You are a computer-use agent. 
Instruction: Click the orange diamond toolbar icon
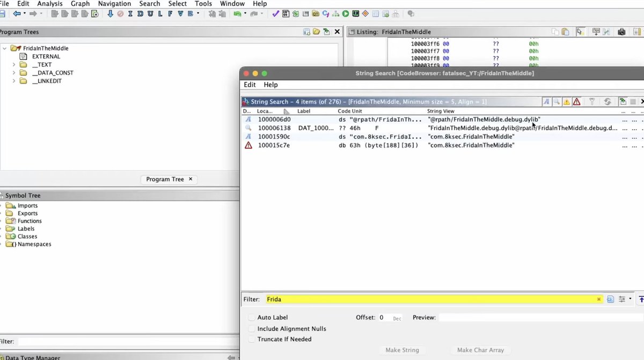point(365,14)
